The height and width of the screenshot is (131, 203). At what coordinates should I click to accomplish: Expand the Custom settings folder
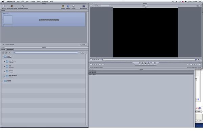3,81
